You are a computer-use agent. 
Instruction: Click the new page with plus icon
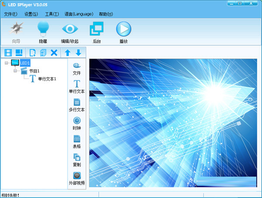tap(32, 53)
